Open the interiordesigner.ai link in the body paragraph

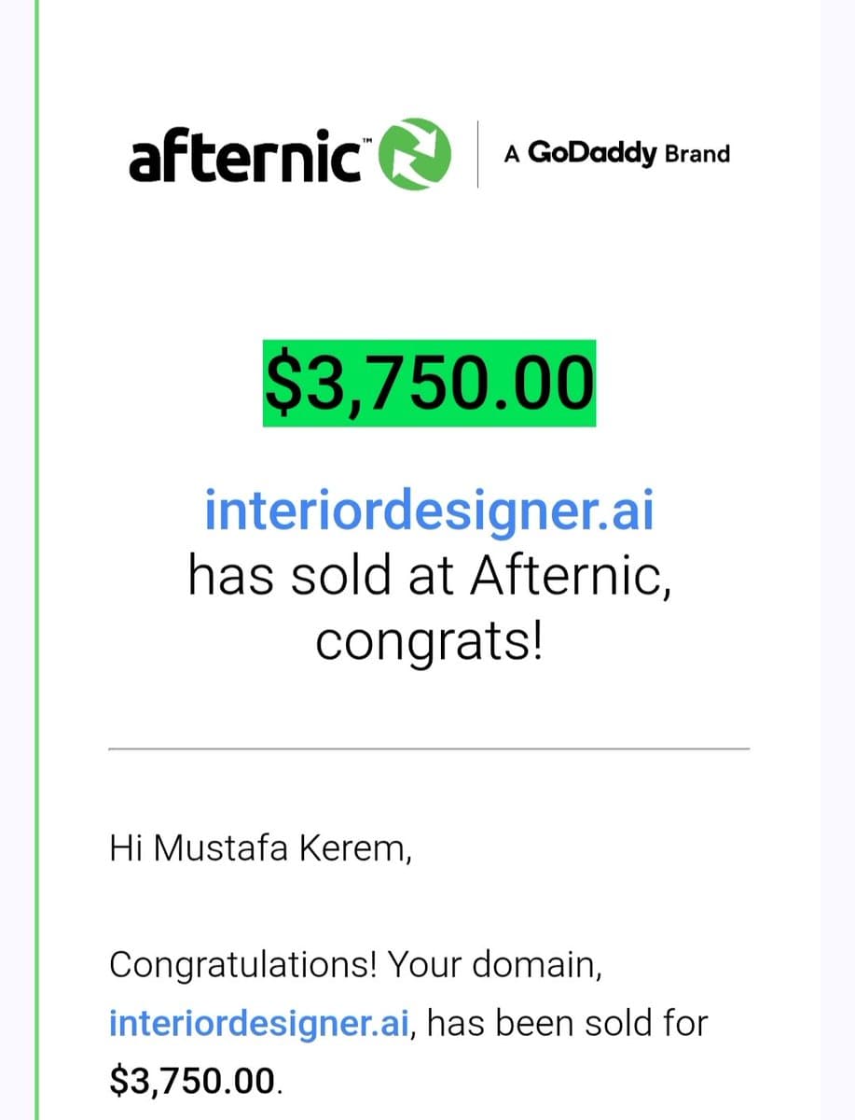click(255, 1024)
